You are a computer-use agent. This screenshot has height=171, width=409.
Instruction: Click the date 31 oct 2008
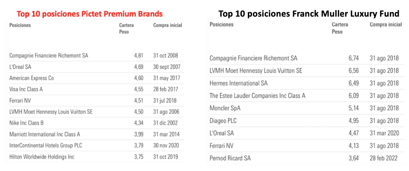[x=165, y=56]
